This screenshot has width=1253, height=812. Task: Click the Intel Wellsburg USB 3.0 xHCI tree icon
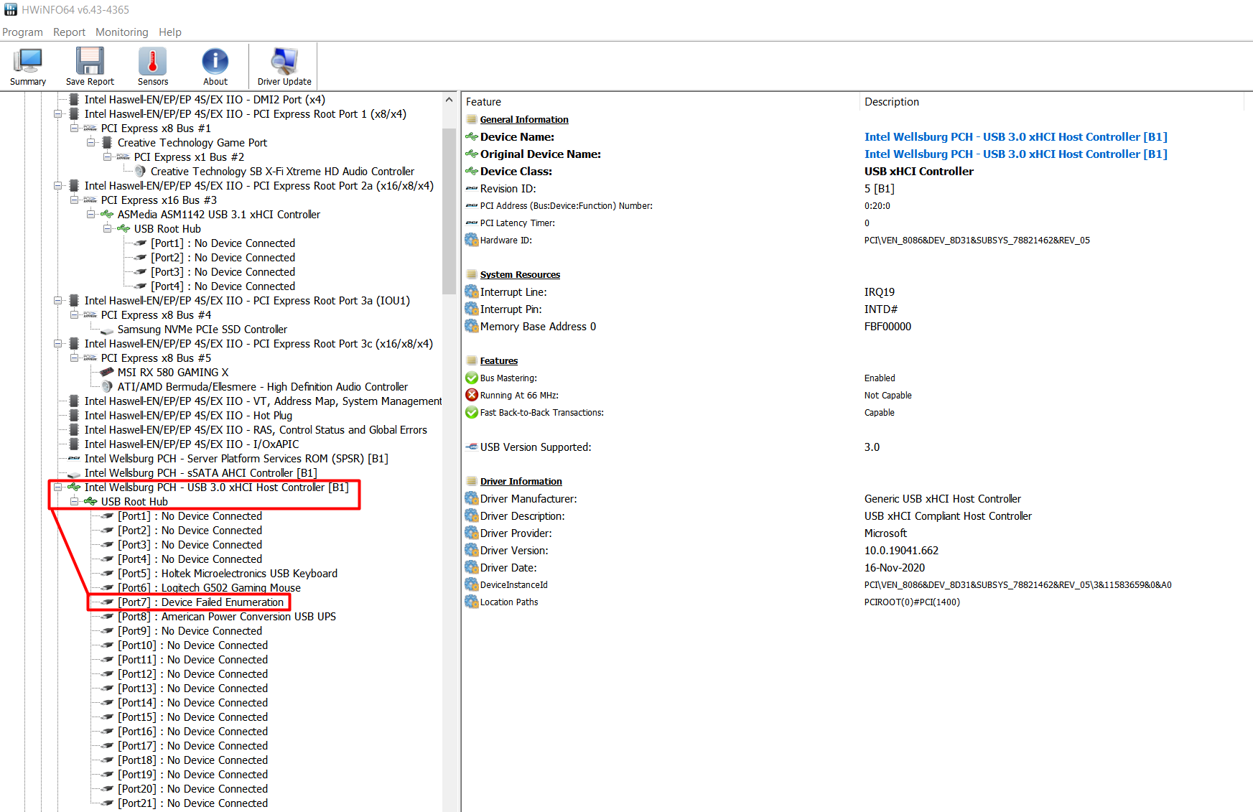pos(74,487)
